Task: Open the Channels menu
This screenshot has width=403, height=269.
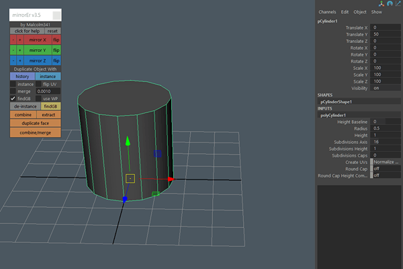Action: click(x=327, y=12)
